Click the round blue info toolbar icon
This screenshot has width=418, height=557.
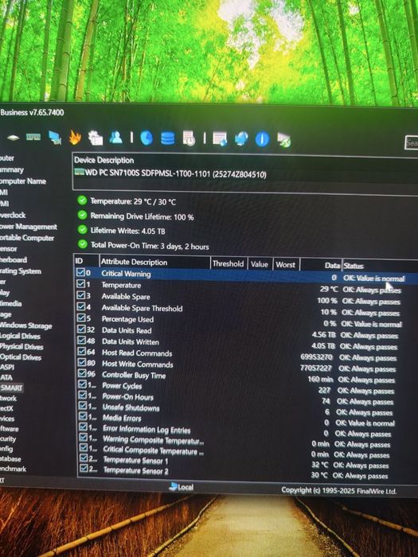click(262, 139)
